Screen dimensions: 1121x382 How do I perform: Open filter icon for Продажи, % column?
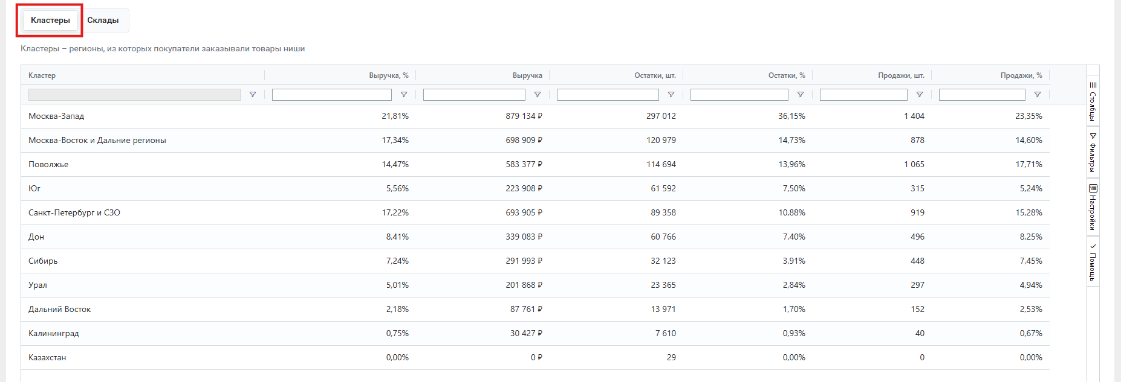[x=1038, y=95]
